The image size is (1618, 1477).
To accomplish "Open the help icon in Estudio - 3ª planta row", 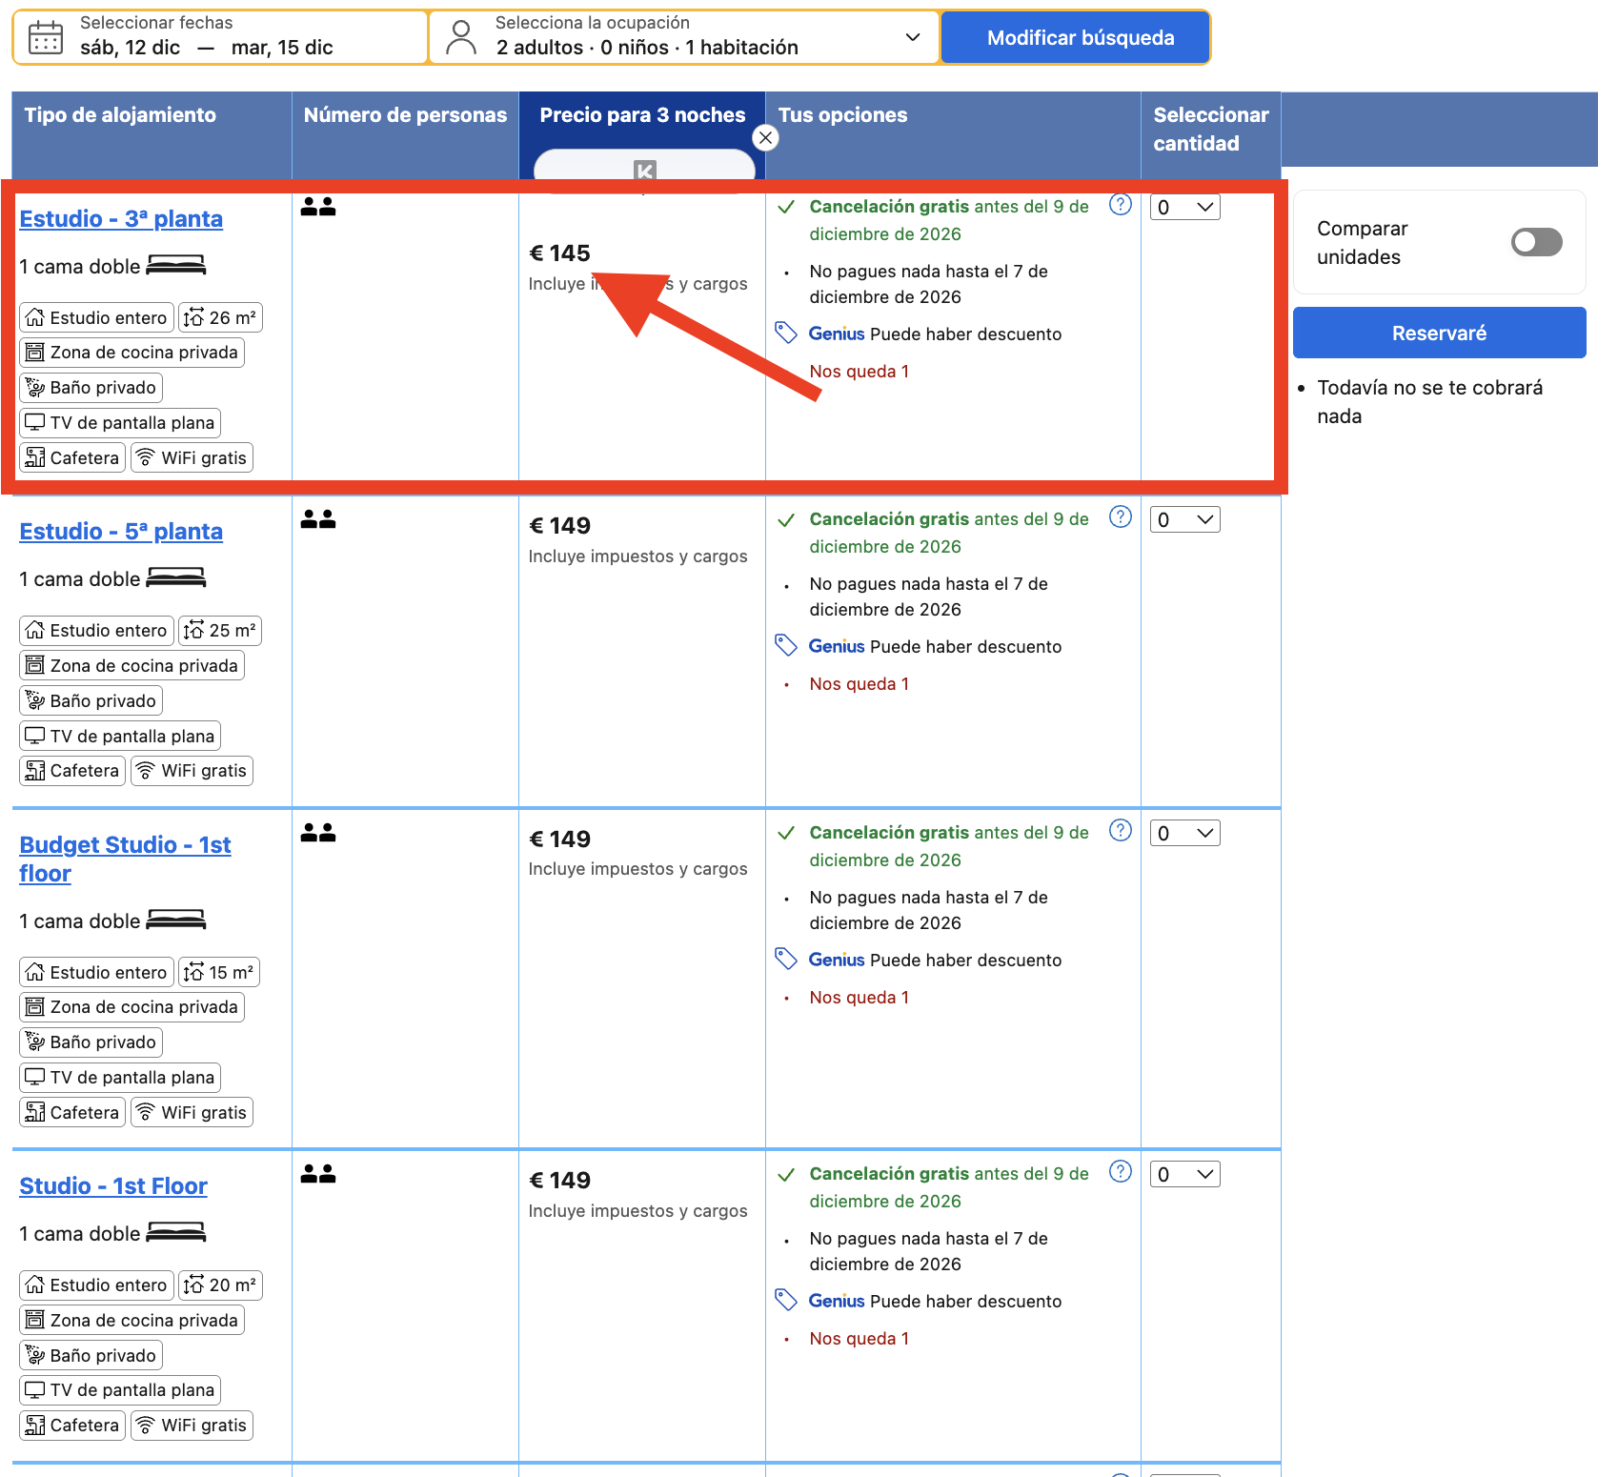I will point(1121,205).
